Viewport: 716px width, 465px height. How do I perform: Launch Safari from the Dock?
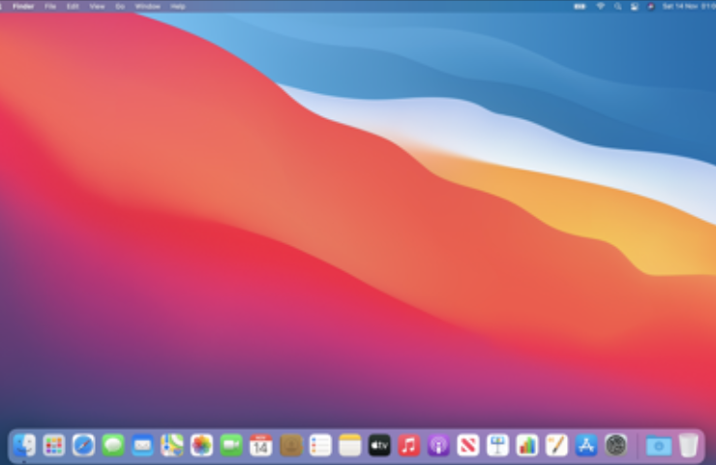tap(83, 445)
